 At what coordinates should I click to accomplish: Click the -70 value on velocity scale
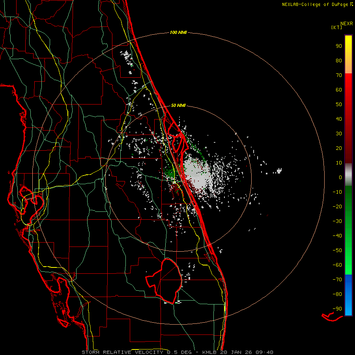click(x=337, y=279)
